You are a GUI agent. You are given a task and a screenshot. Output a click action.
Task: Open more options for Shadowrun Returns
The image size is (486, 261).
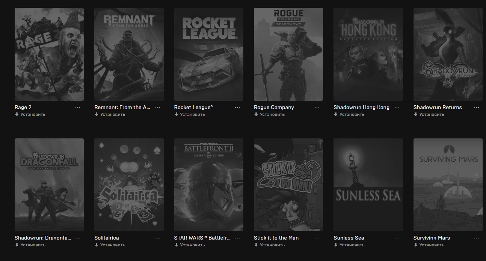tap(477, 107)
